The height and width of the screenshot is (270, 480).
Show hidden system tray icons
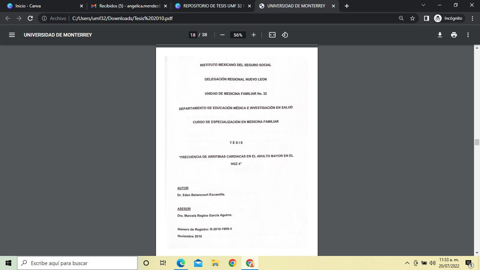(407, 263)
